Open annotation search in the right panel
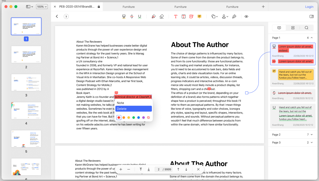The height and width of the screenshot is (181, 319). point(306,27)
